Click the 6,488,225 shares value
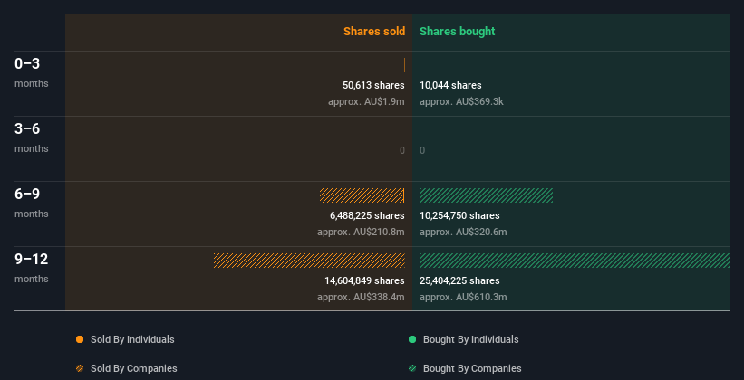 point(367,215)
